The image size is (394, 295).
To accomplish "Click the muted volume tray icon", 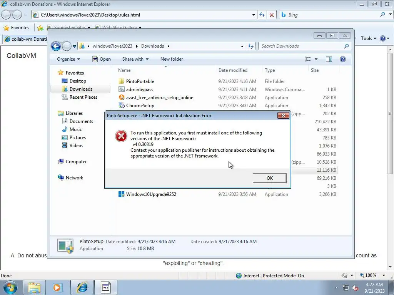I will pos(355,288).
